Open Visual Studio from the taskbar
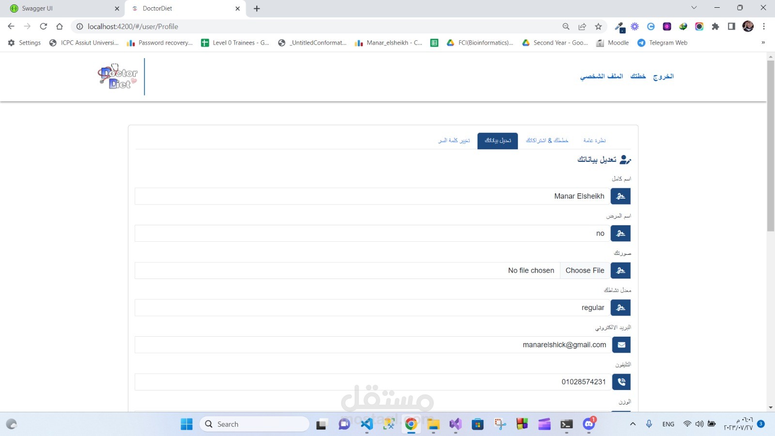Screen dimensions: 775x436 click(455, 424)
